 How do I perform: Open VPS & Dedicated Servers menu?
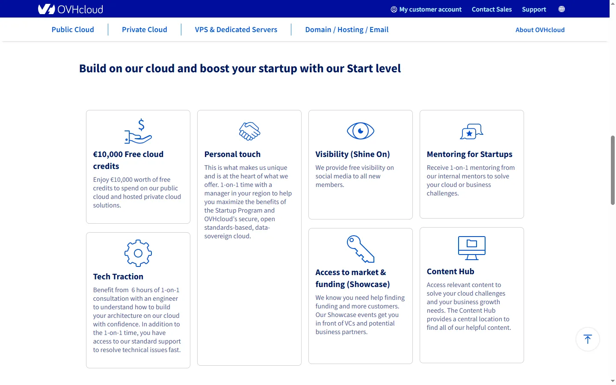tap(236, 30)
